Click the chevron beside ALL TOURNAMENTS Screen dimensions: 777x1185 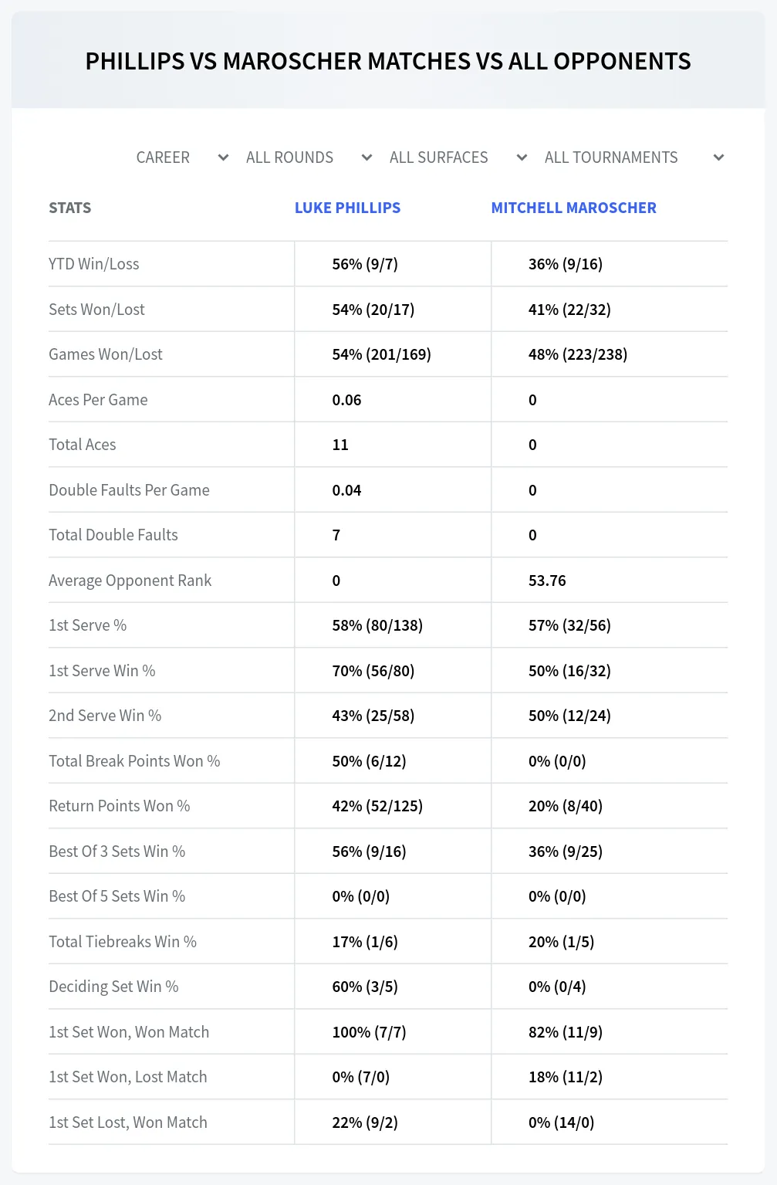[718, 157]
